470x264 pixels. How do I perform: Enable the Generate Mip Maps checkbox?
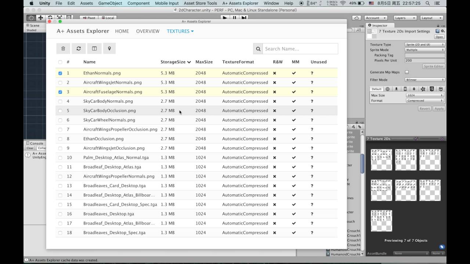407,72
